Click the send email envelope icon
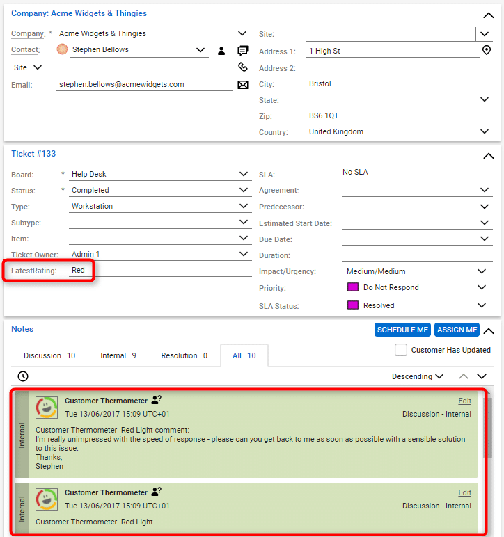The width and height of the screenshot is (504, 537). (243, 85)
